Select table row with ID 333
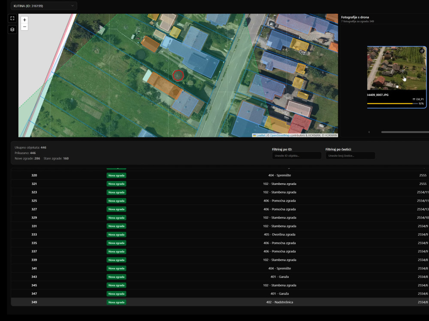This screenshot has width=429, height=321. point(220,235)
